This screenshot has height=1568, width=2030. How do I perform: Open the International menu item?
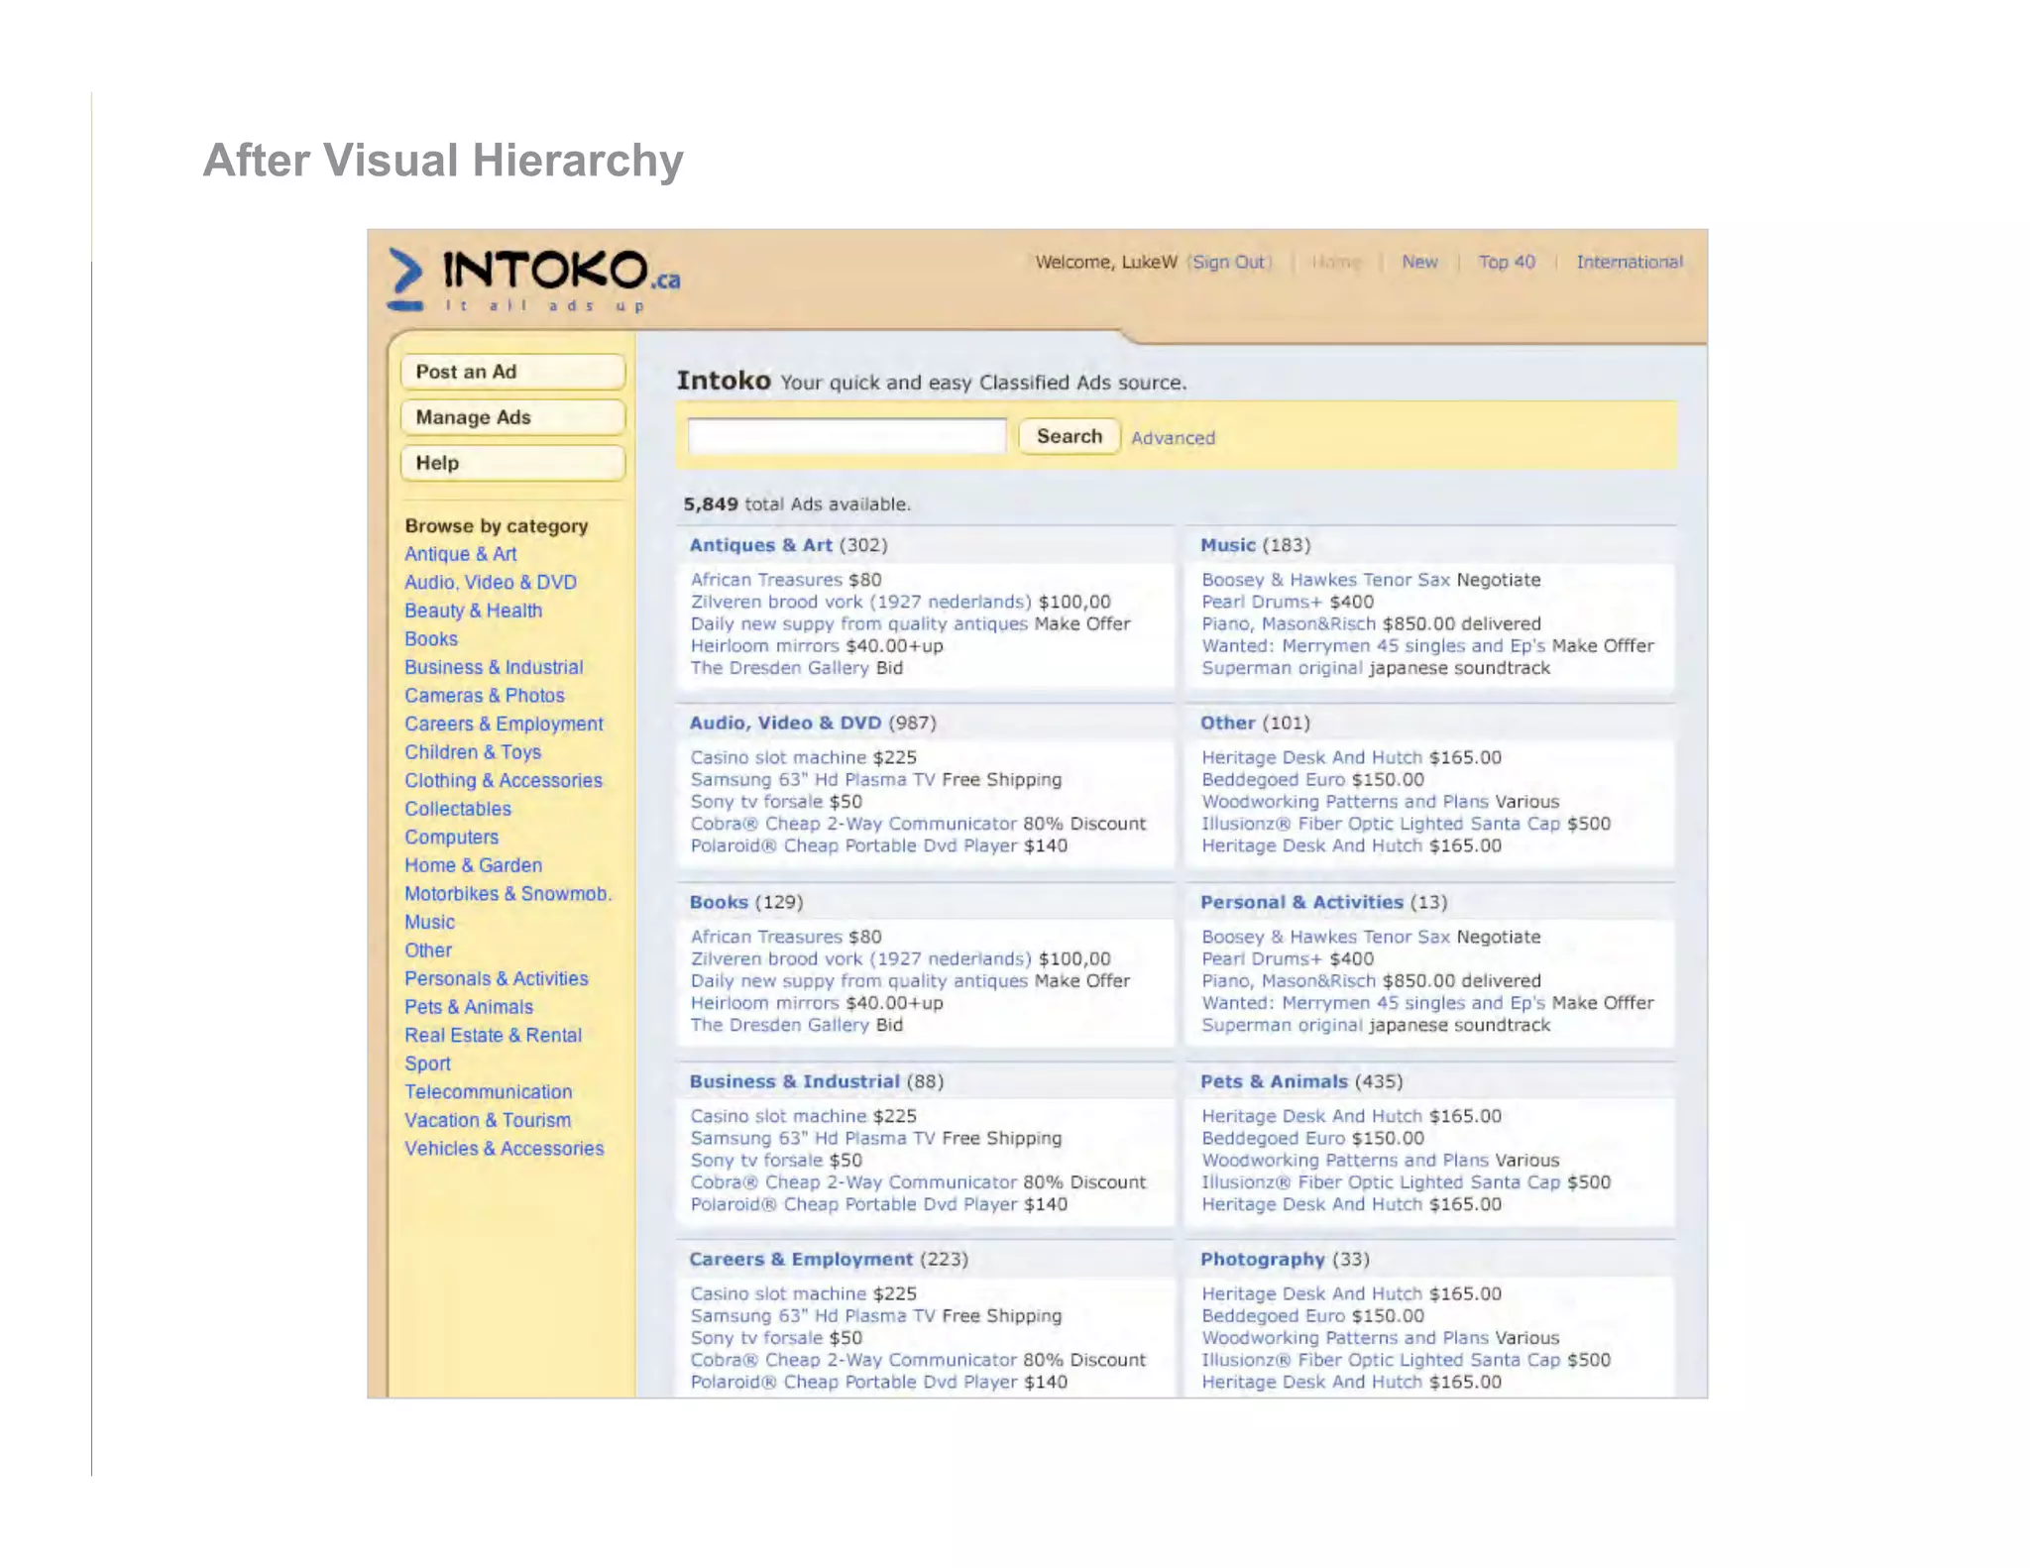coord(1630,262)
